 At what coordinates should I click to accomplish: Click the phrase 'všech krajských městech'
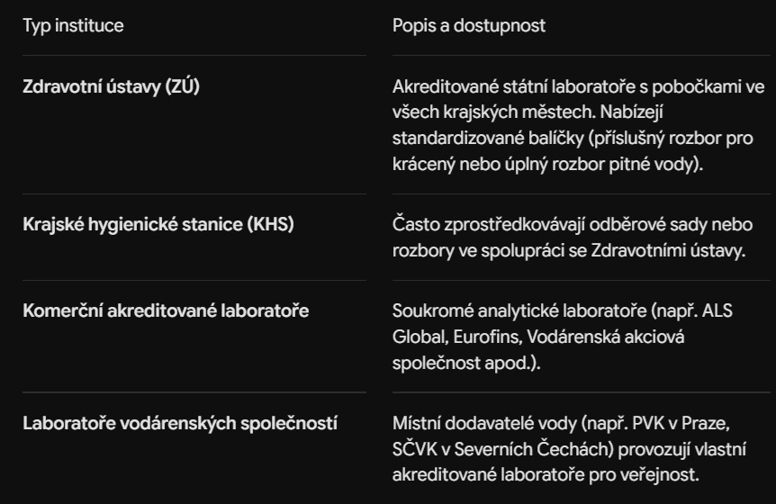pos(494,112)
